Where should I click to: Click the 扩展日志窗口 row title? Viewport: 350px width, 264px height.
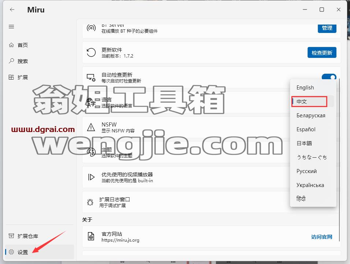(114, 199)
